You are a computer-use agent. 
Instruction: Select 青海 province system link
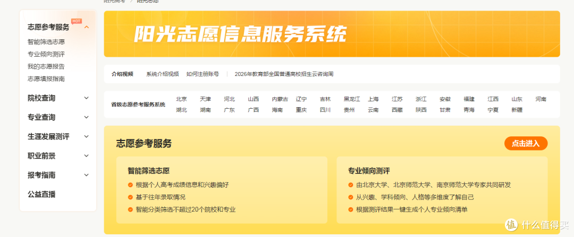click(469, 110)
